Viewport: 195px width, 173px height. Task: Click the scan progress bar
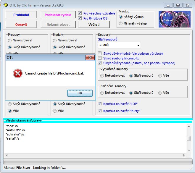98,161
